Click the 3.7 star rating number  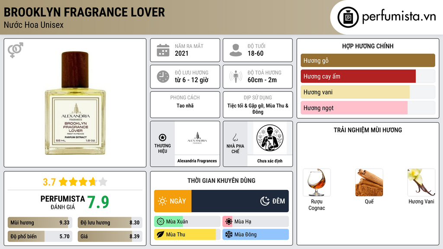[49, 182]
